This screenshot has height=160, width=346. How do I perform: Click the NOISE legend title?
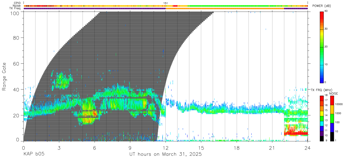pos(334,93)
